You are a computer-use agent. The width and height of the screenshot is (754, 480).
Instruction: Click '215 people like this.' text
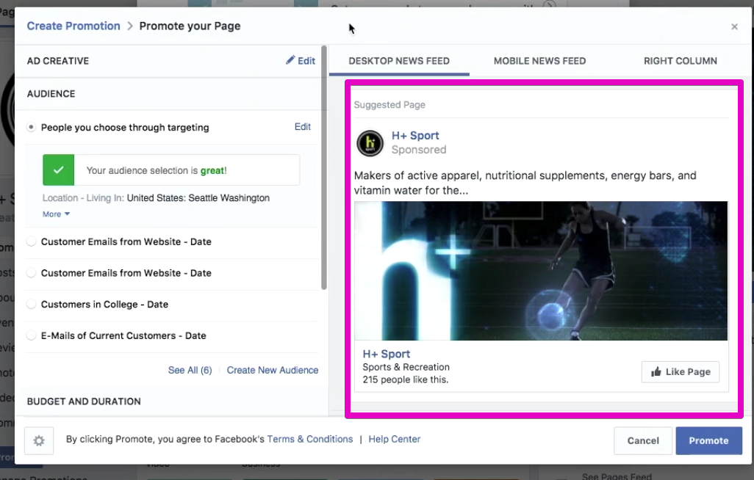pyautogui.click(x=406, y=379)
